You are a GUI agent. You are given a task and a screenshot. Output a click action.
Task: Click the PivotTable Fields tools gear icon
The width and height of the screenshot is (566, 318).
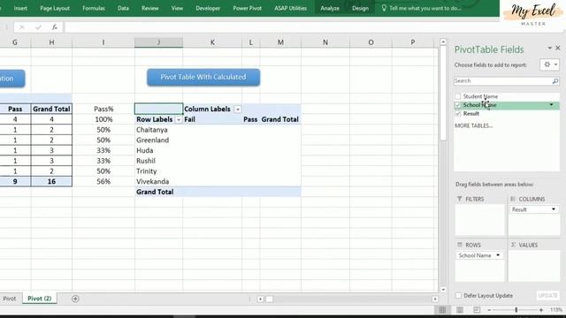(x=547, y=64)
